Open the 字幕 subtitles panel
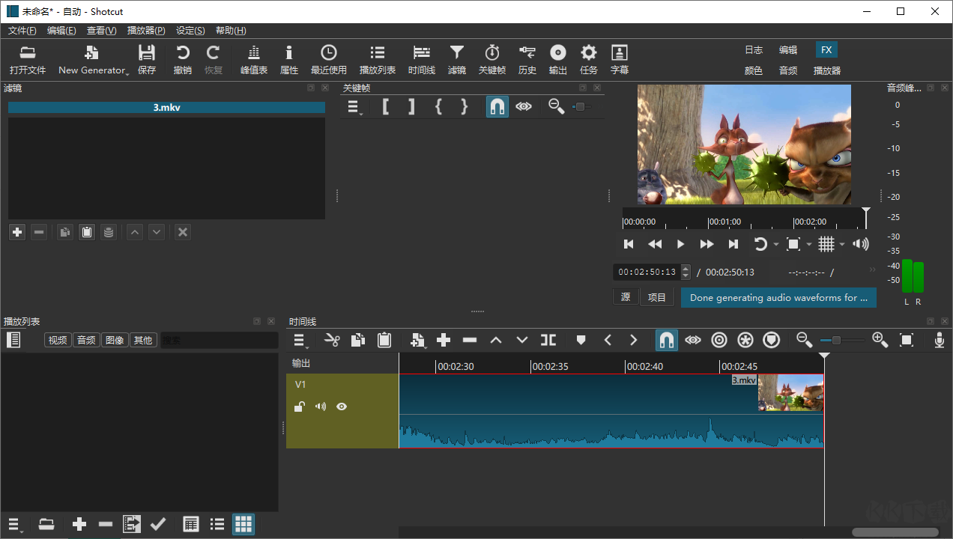953x539 pixels. point(620,60)
